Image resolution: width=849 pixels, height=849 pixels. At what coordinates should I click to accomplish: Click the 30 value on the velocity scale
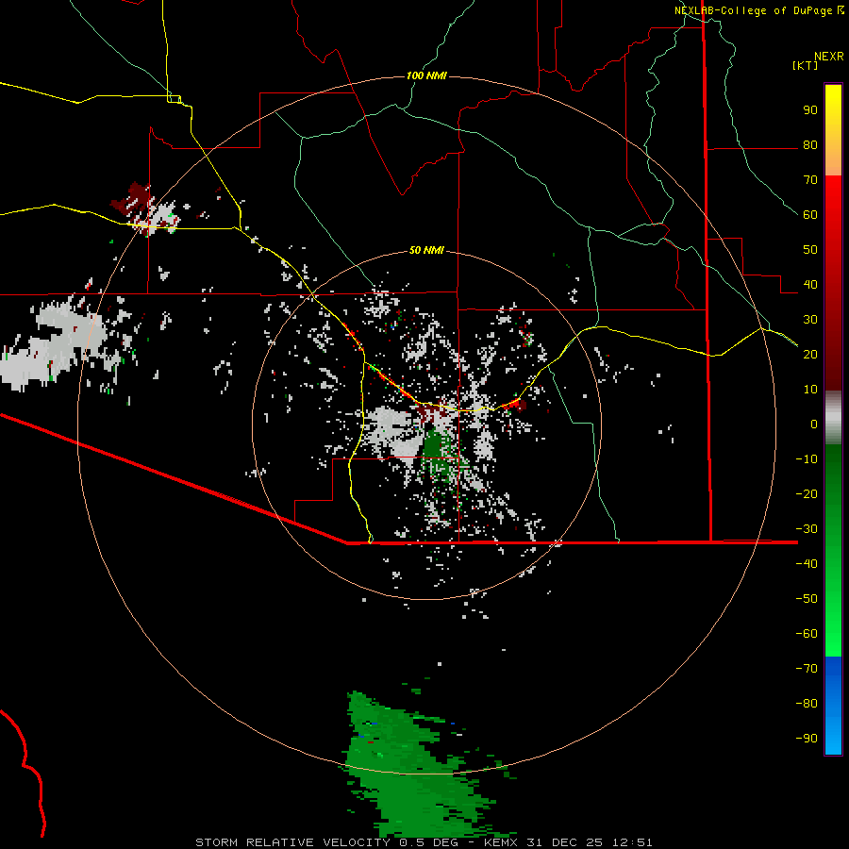point(810,320)
